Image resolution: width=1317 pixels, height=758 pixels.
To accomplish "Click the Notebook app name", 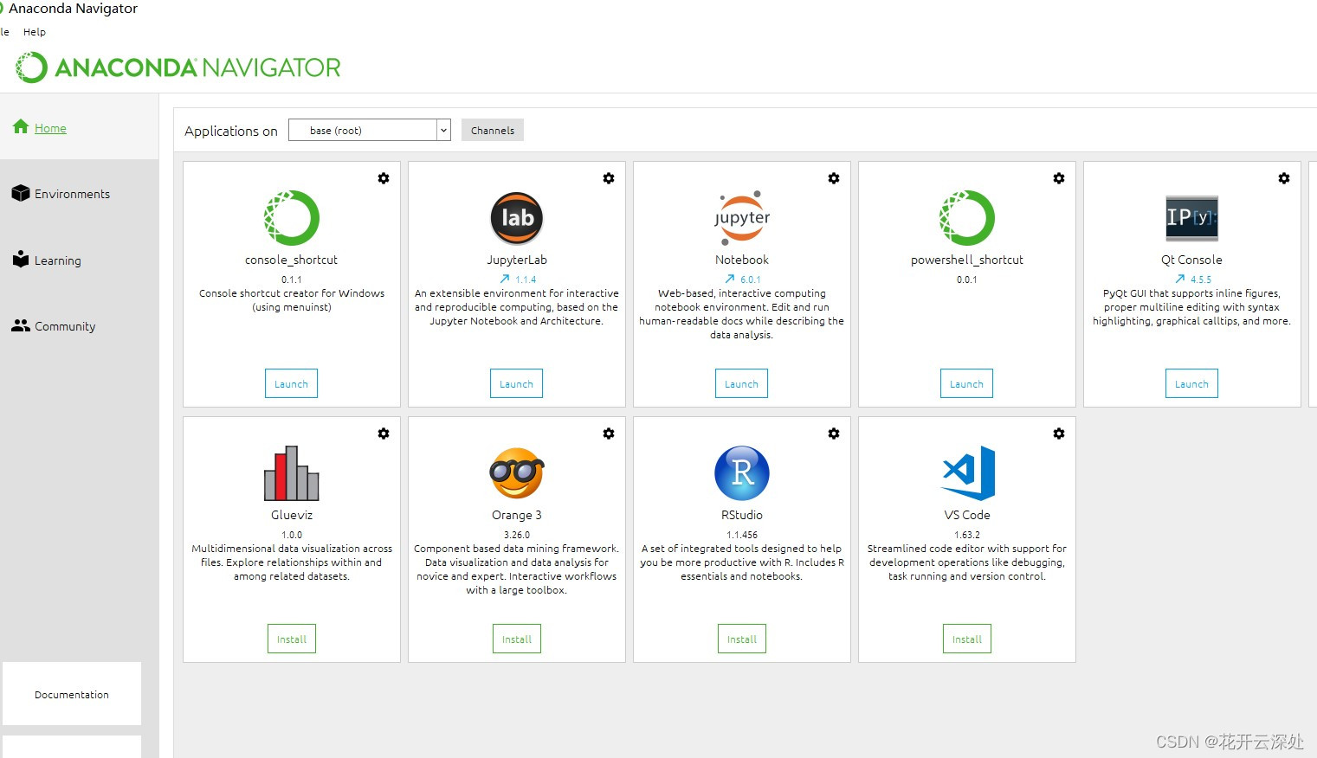I will pyautogui.click(x=742, y=260).
